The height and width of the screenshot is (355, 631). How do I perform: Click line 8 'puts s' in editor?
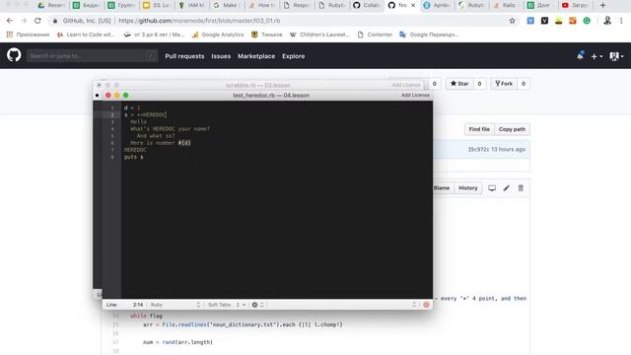coord(134,157)
